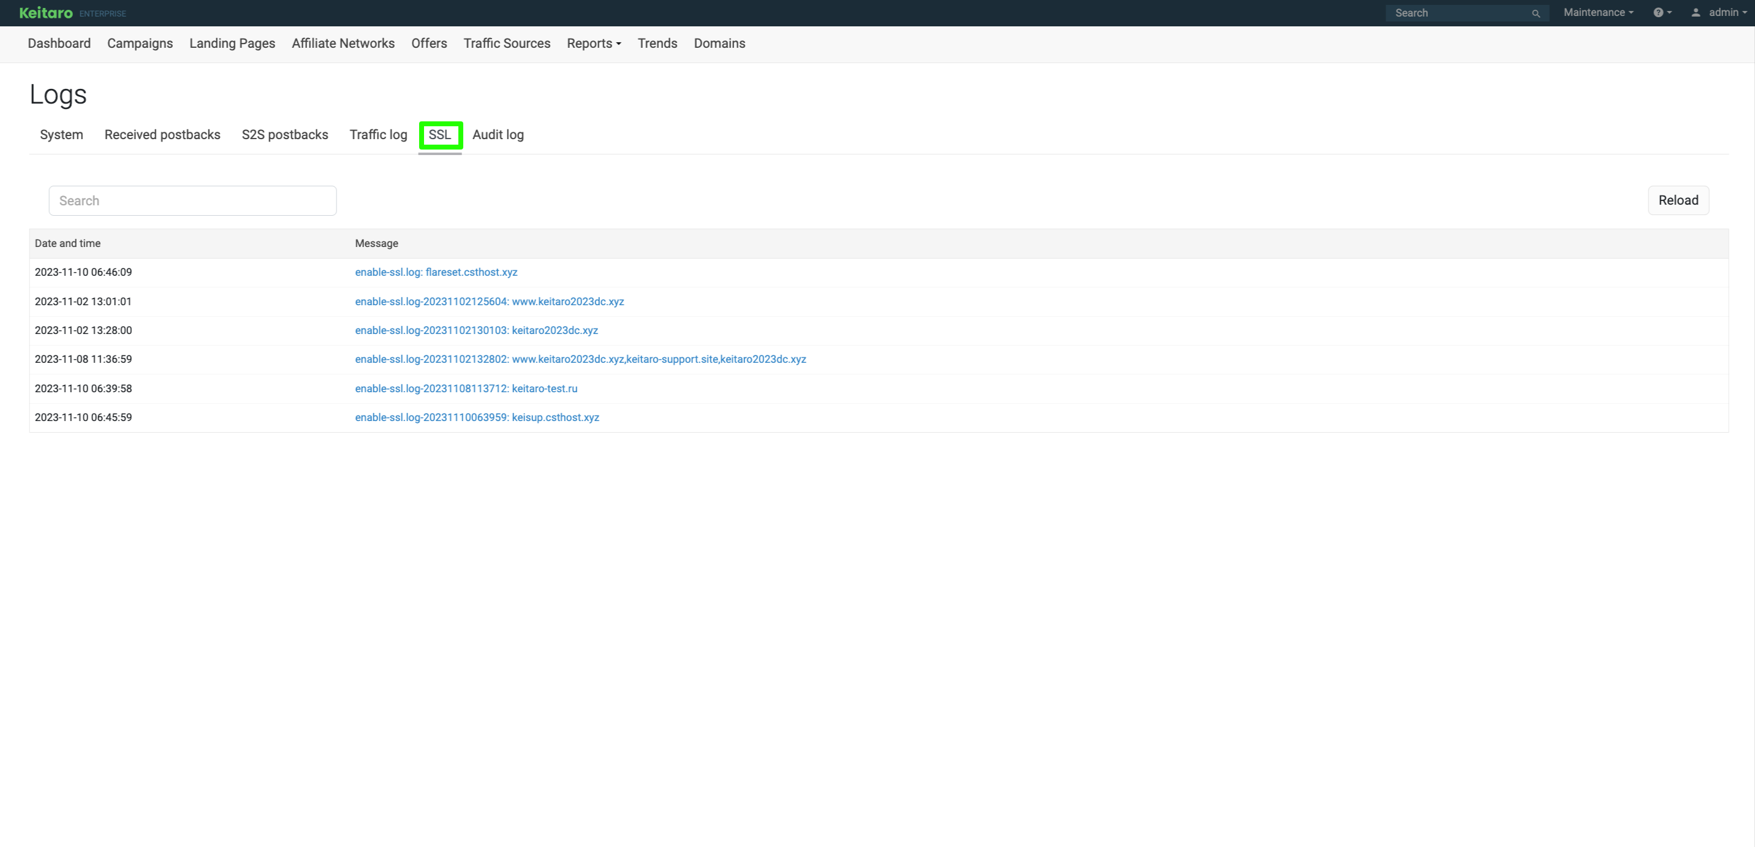Navigate to Affiliate Networks

click(x=343, y=44)
